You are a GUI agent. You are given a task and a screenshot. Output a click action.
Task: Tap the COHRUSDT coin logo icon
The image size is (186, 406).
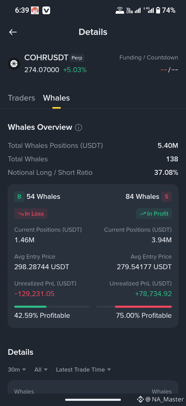pyautogui.click(x=14, y=64)
